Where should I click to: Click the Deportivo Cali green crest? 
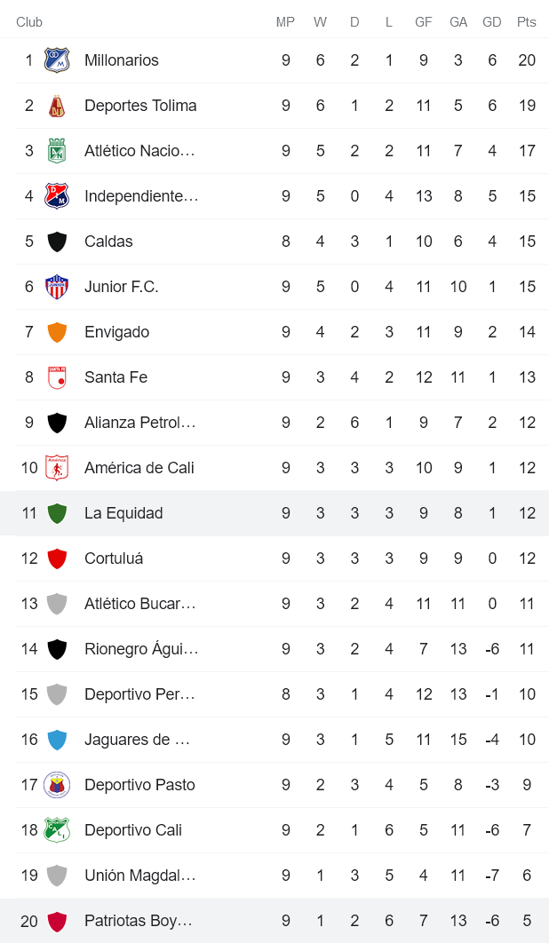coord(57,830)
